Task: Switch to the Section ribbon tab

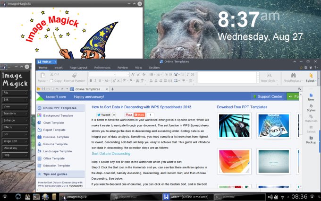Action: (x=154, y=68)
